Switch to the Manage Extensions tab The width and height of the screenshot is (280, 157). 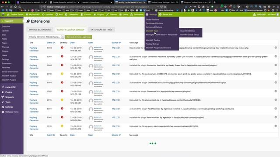(x=40, y=30)
